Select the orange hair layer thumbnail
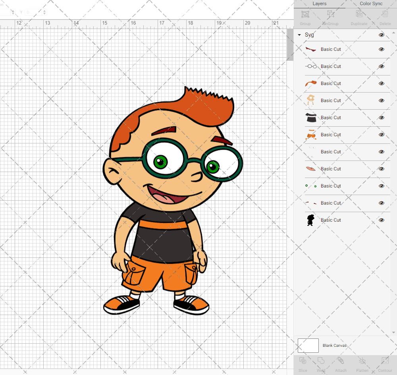The image size is (397, 375). (311, 83)
